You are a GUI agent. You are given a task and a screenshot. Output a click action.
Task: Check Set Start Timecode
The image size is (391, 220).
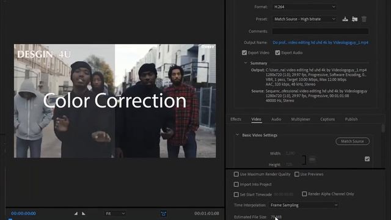(236, 194)
